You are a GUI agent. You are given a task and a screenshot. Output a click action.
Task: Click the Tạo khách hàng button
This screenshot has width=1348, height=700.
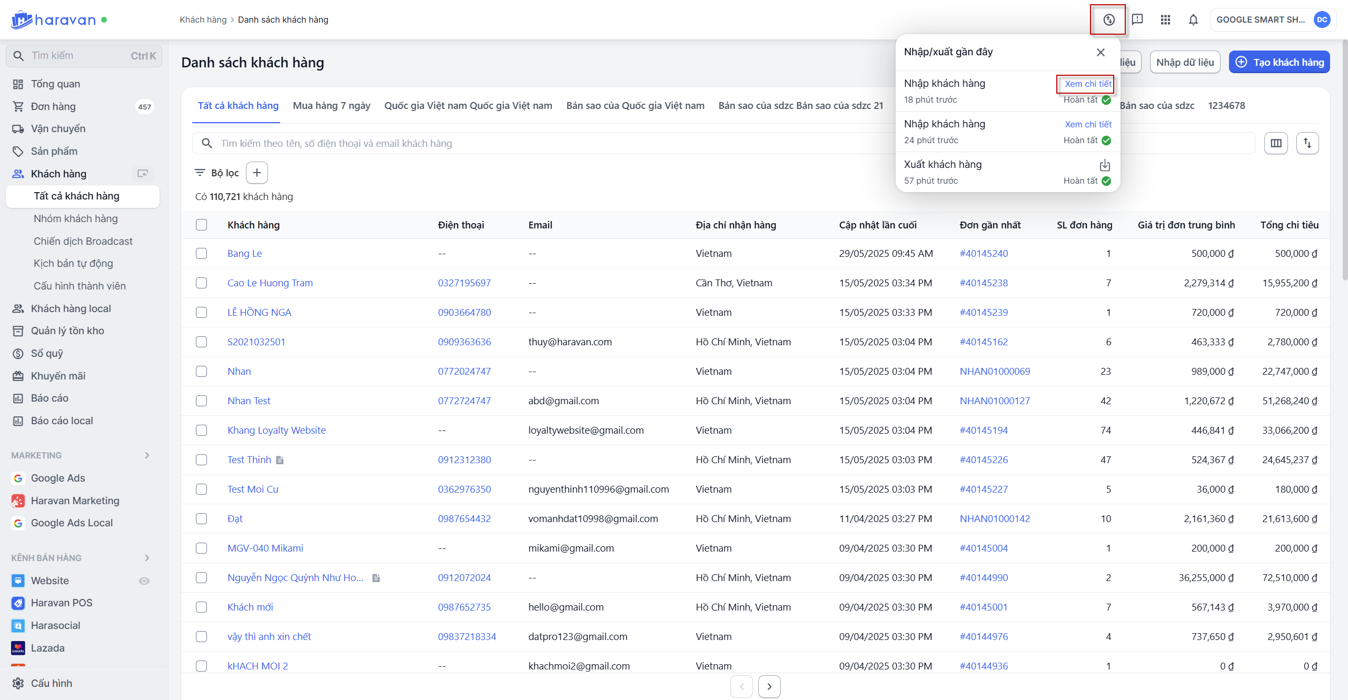[x=1279, y=62]
